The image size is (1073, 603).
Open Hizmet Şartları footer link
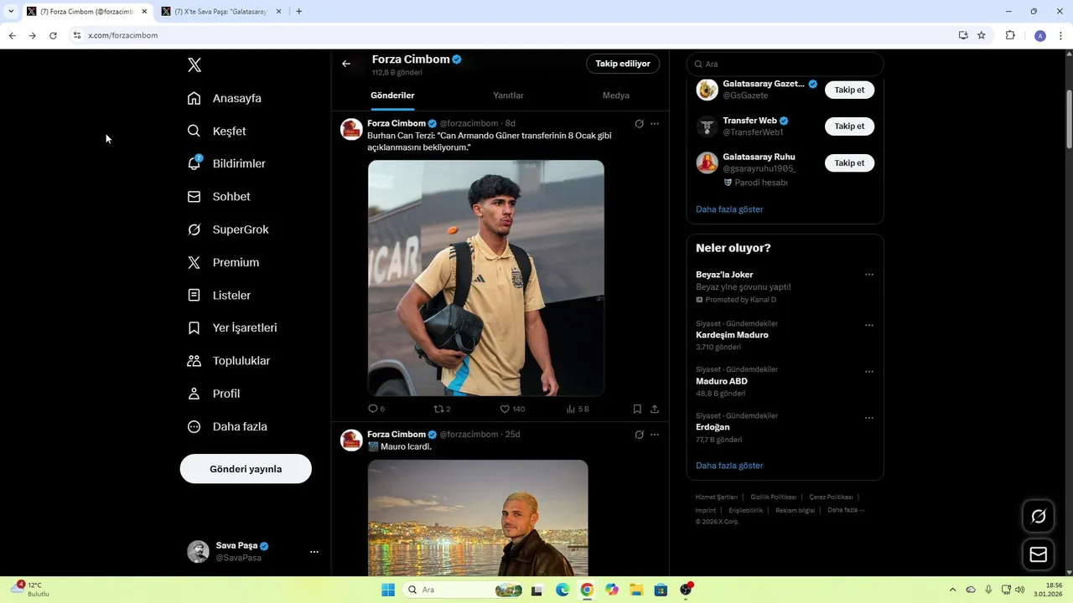point(717,497)
